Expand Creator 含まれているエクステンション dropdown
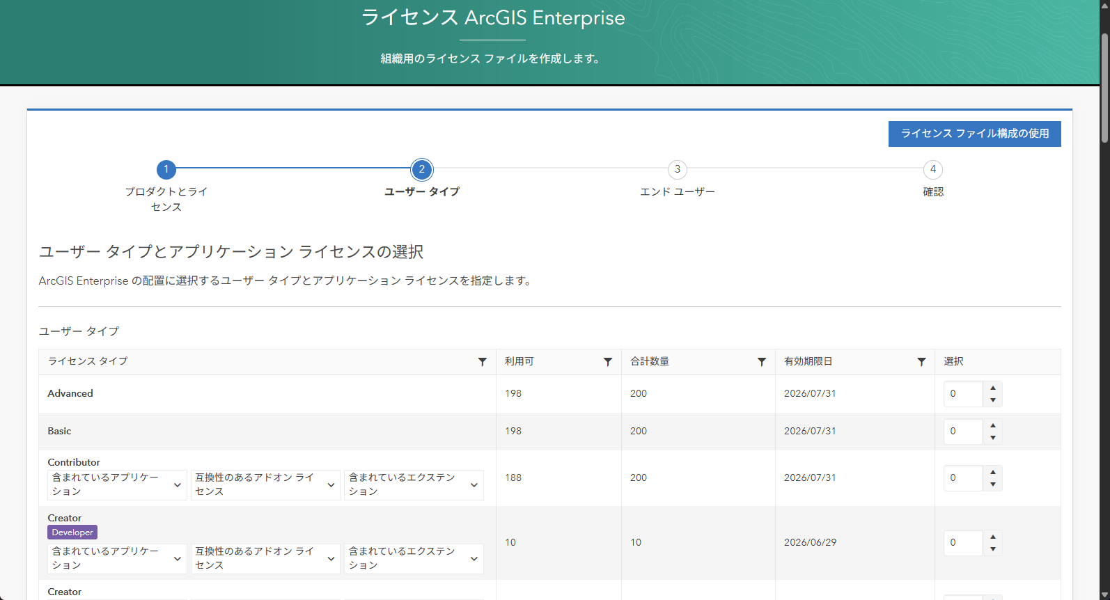 point(414,558)
